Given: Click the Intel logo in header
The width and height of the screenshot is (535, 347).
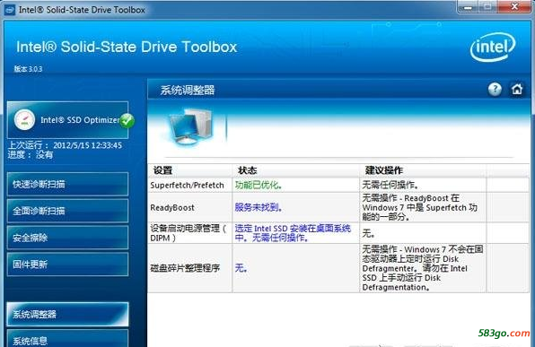Looking at the screenshot, I should [493, 47].
